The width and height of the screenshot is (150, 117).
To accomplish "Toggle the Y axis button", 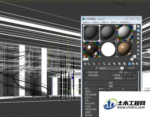I will click(129, 75).
